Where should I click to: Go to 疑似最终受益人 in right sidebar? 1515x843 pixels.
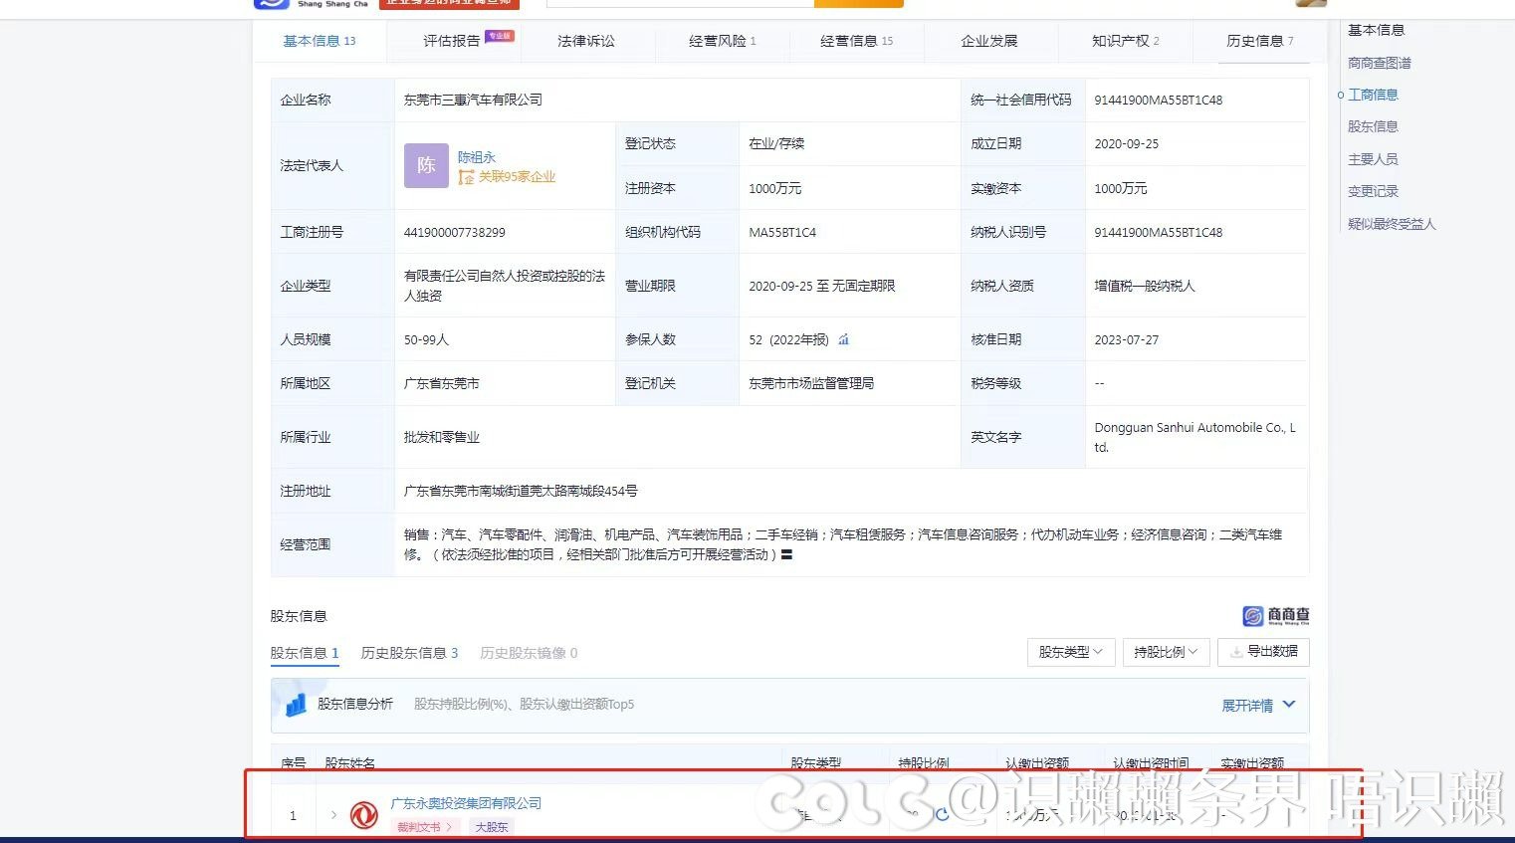[1392, 224]
